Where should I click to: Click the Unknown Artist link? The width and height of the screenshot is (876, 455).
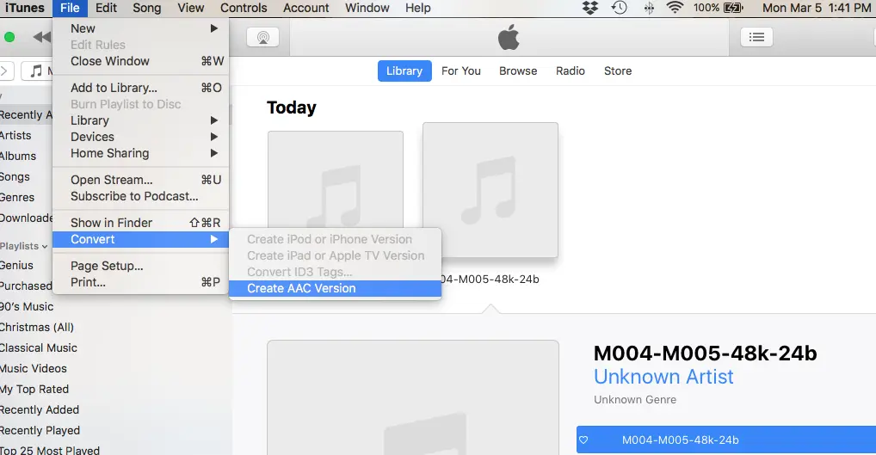coord(663,377)
